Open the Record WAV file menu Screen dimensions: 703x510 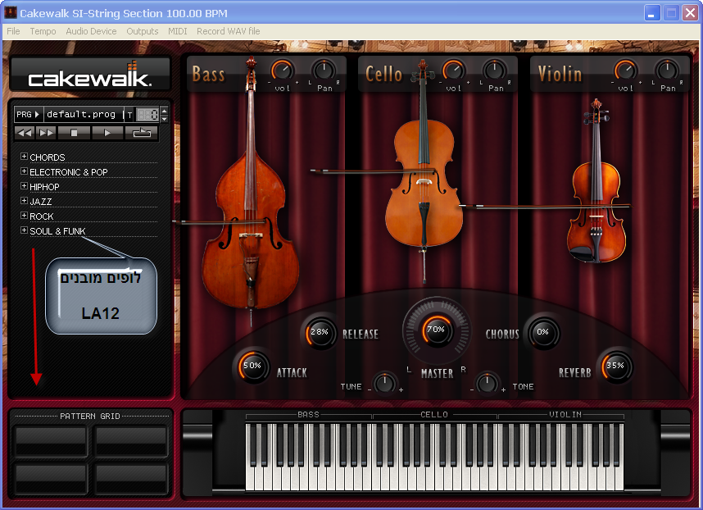coord(229,31)
